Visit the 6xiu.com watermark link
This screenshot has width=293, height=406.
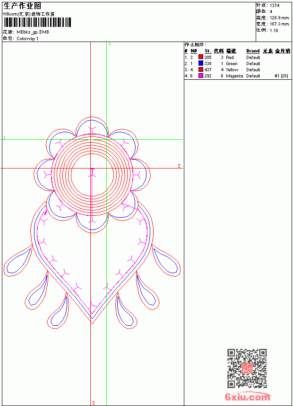[x=247, y=397]
